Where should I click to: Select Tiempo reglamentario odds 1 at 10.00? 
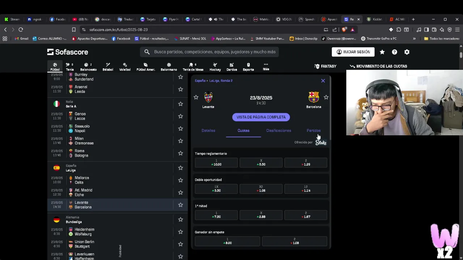(x=216, y=162)
